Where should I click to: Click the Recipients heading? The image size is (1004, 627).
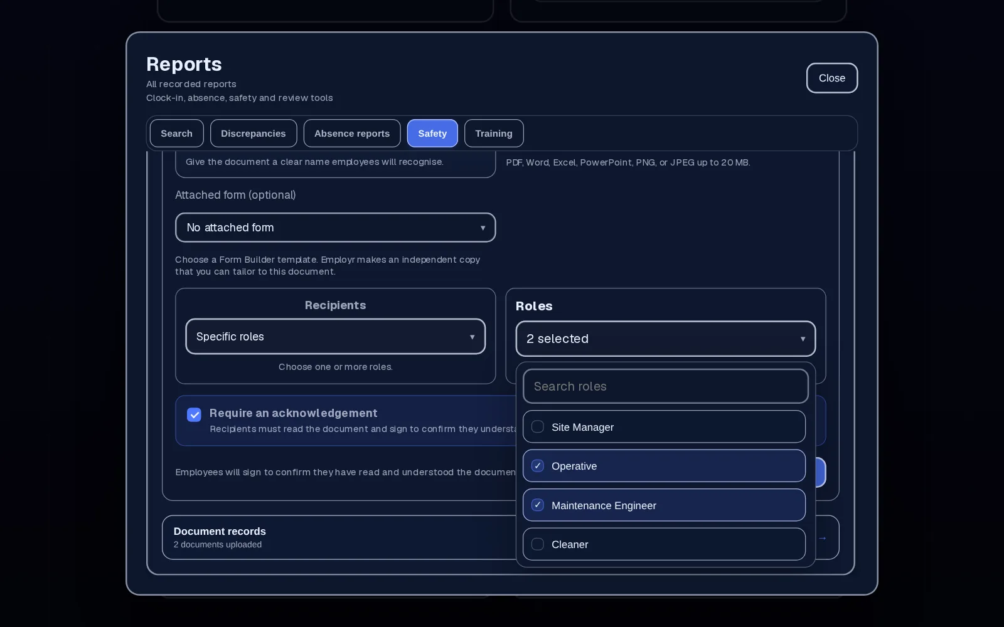335,305
